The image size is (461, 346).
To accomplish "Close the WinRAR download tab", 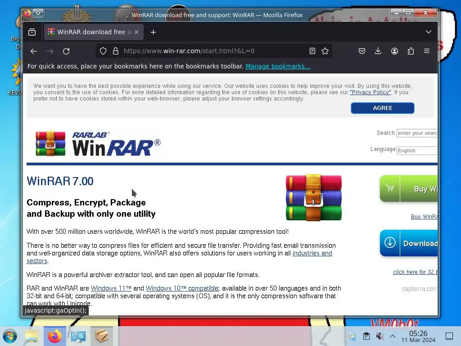I will pos(136,32).
